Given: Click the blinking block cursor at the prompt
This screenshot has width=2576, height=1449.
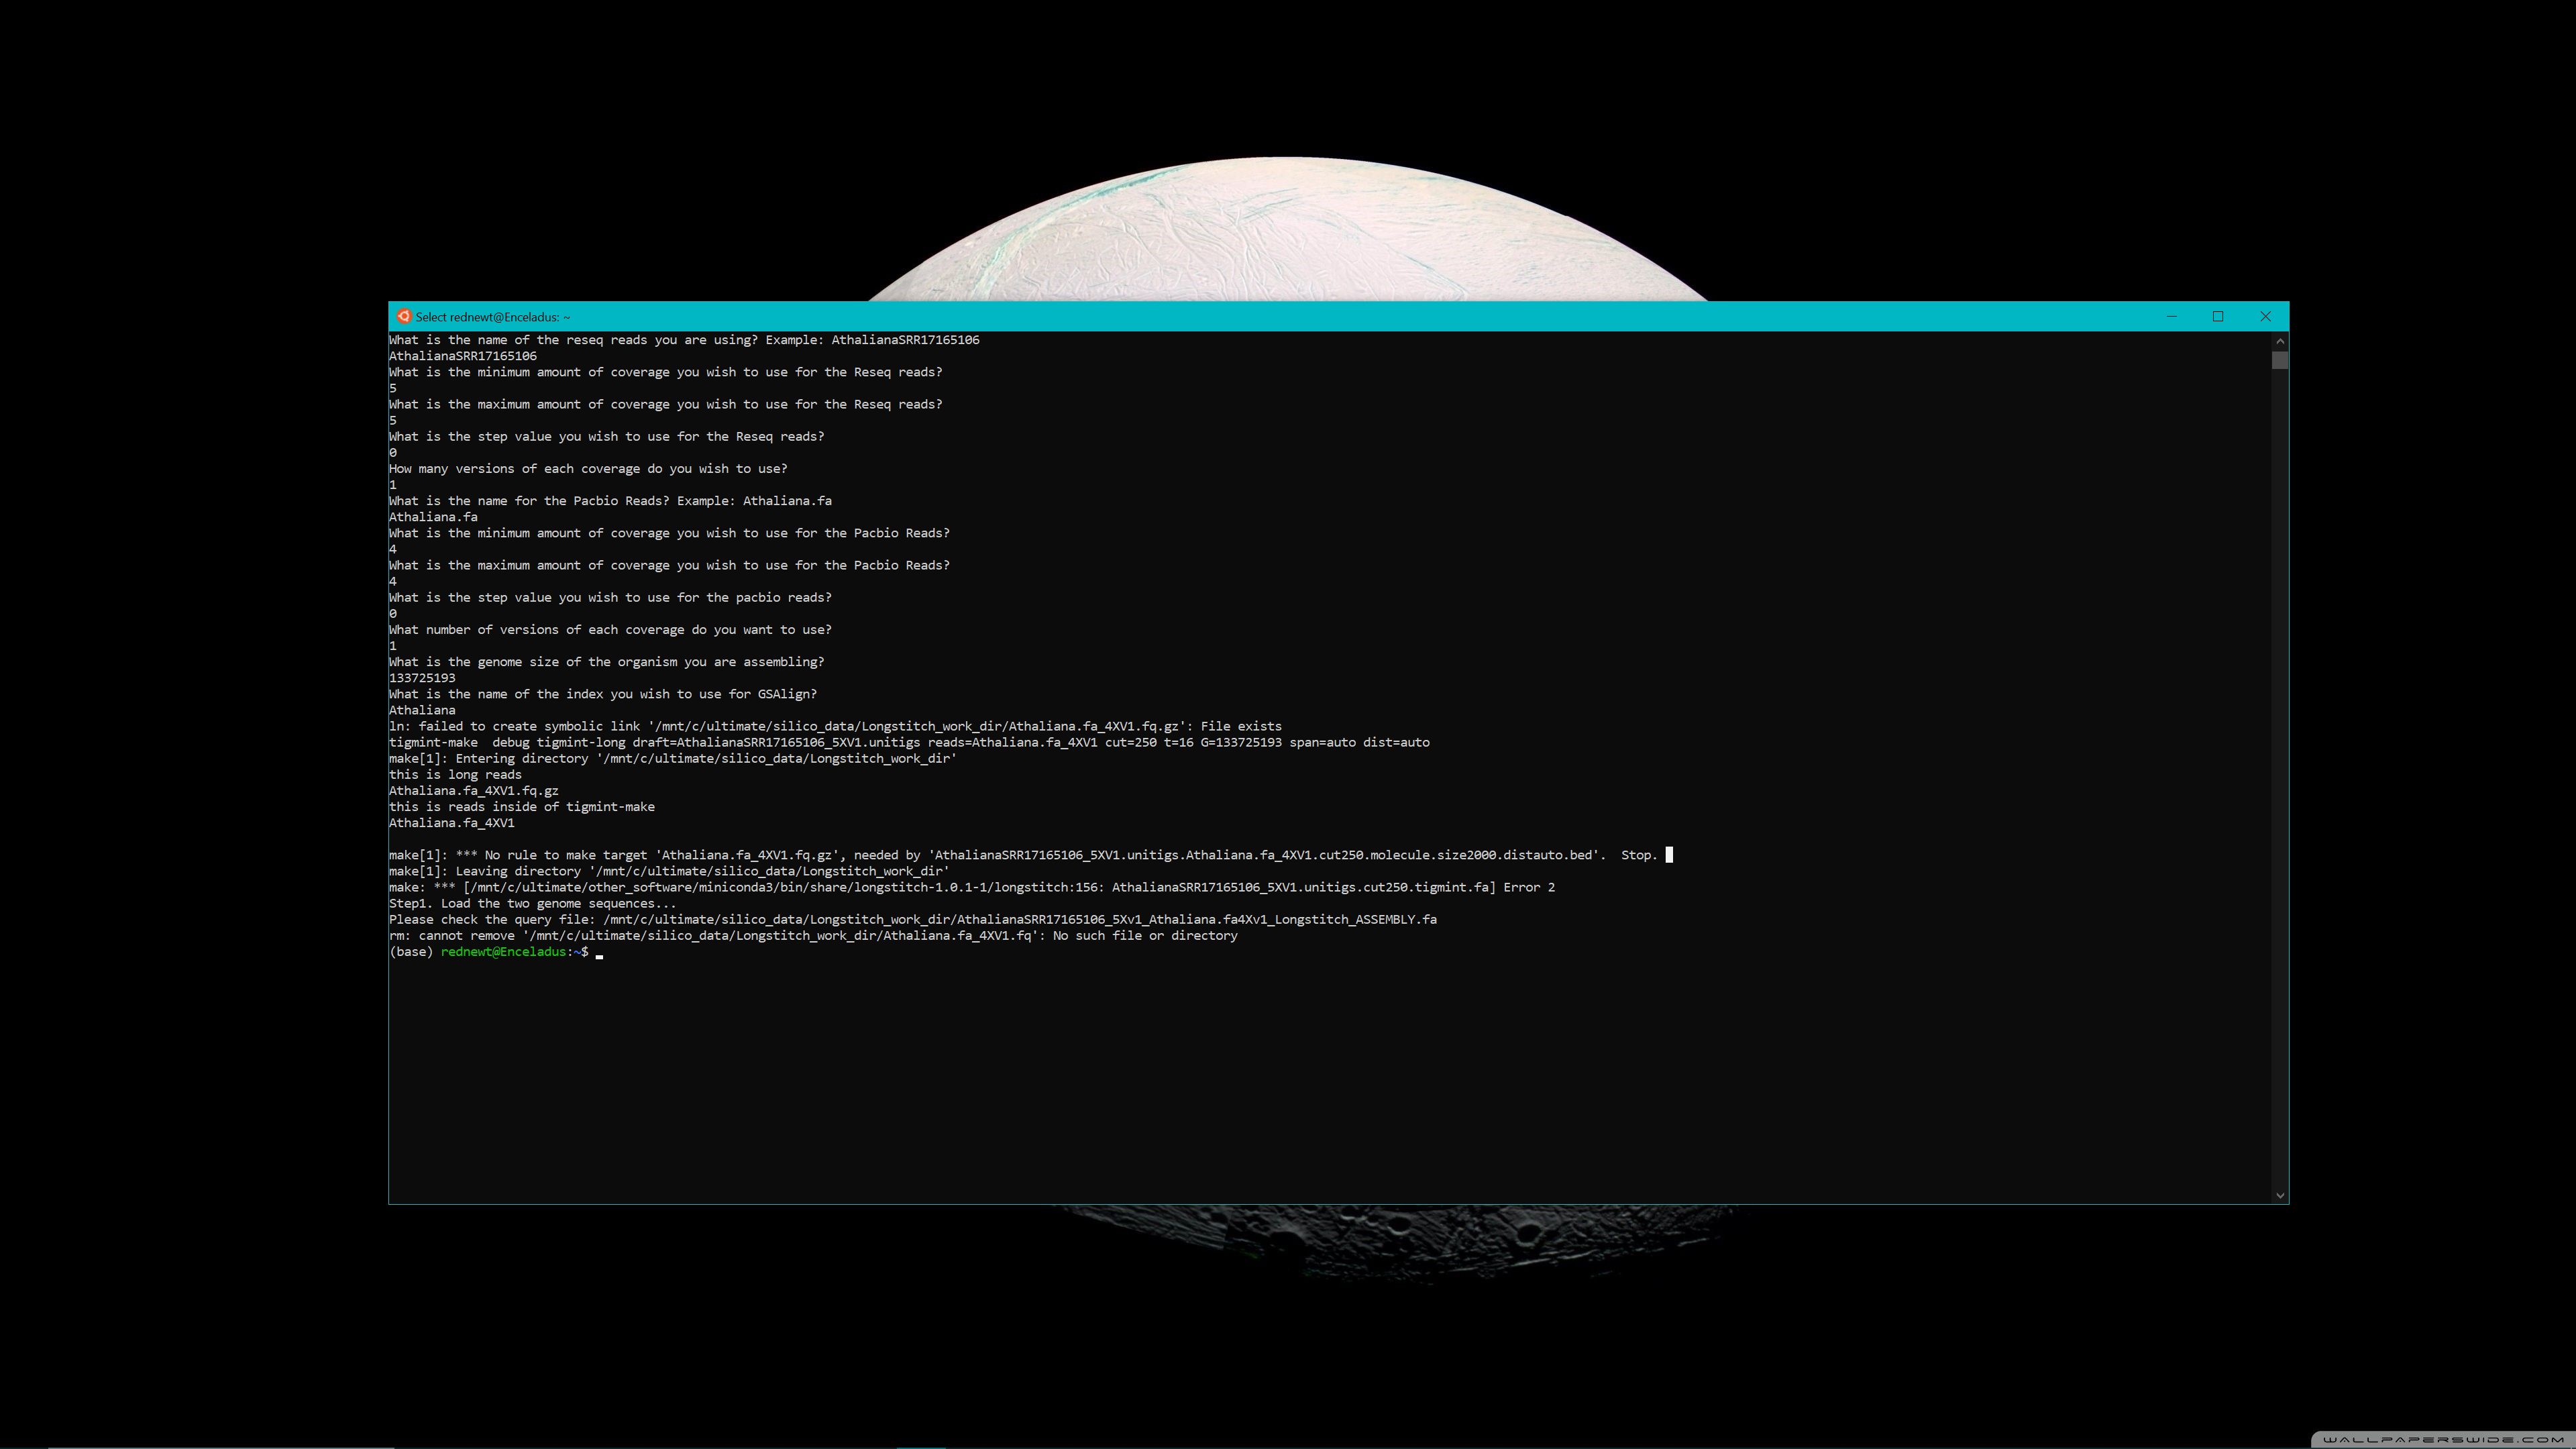Looking at the screenshot, I should 600,955.
